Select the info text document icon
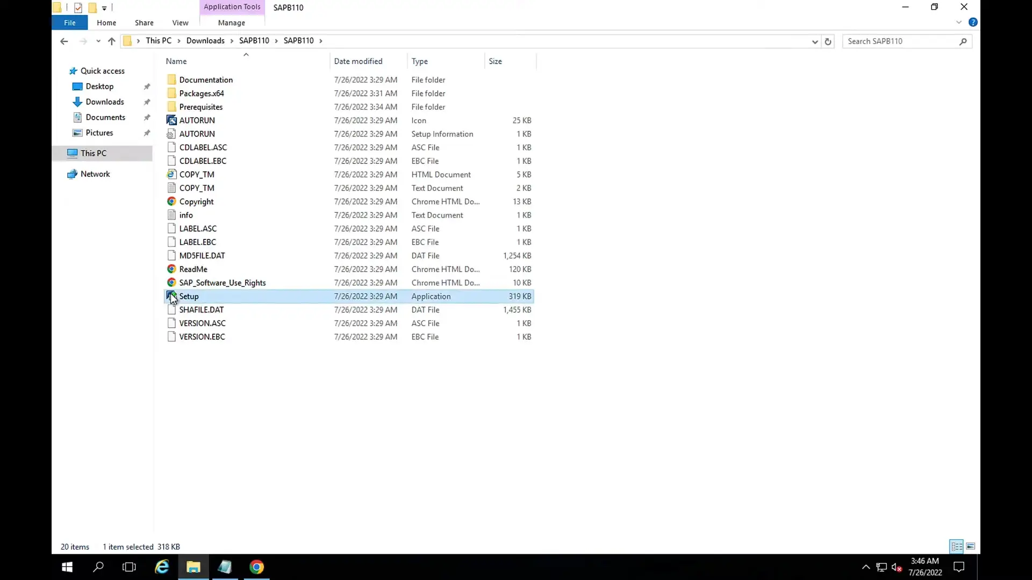Screen dimensions: 1032x580 point(171,215)
